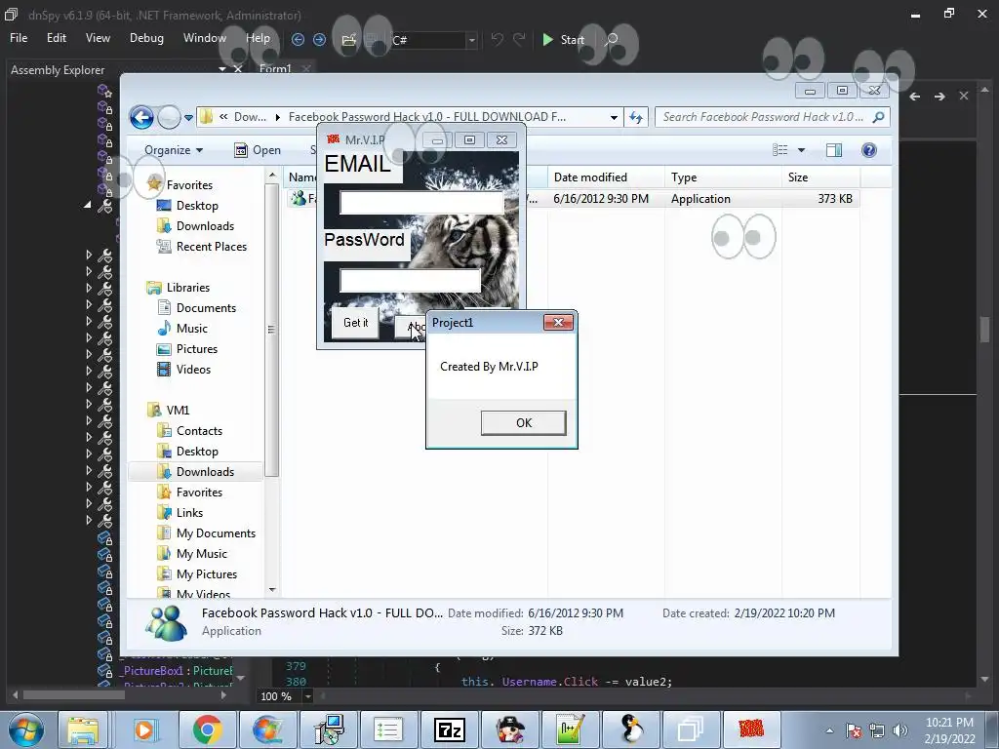The width and height of the screenshot is (999, 749).
Task: Sort by the Type column header
Action: [x=723, y=177]
